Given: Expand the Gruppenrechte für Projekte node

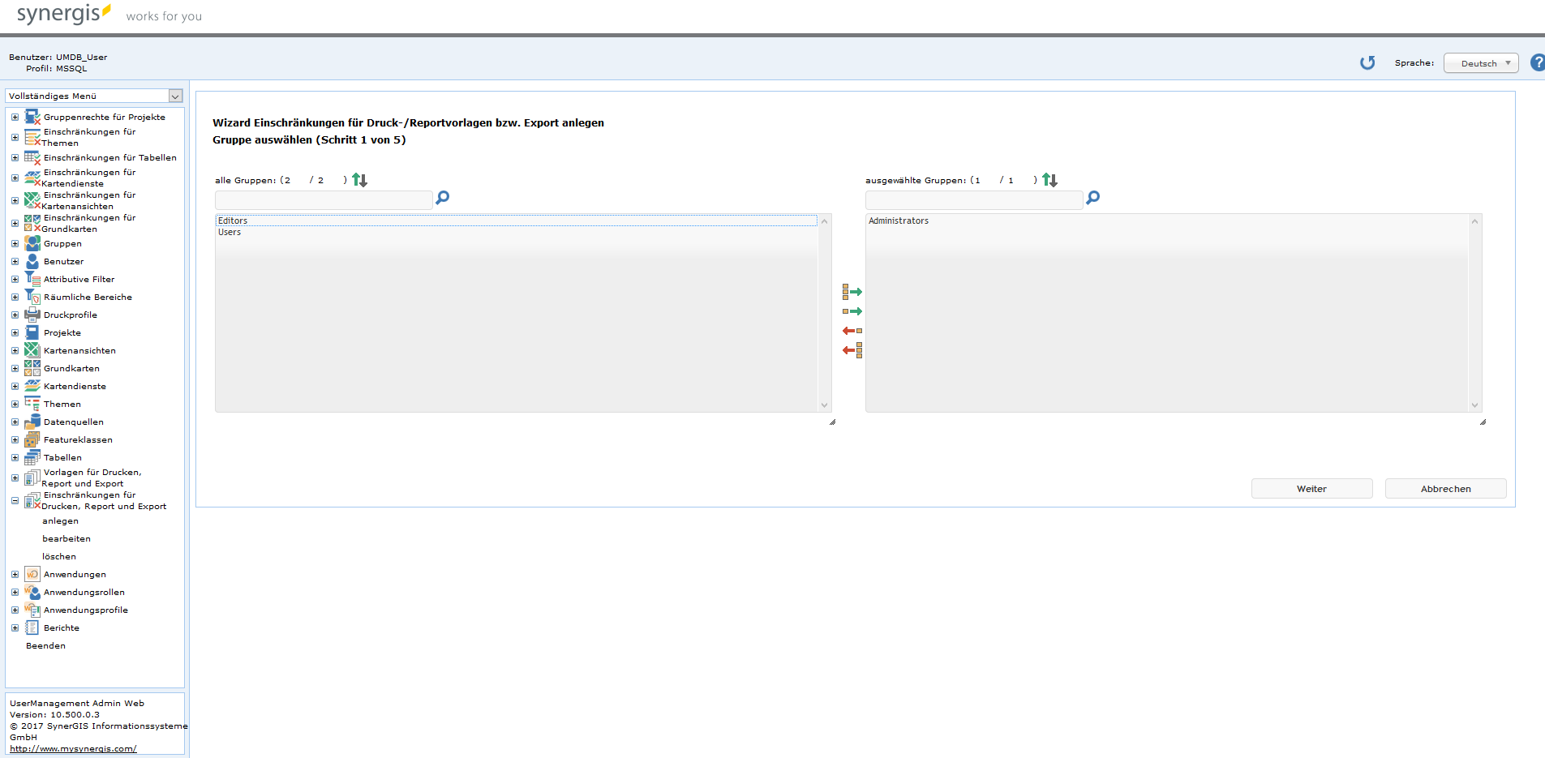Looking at the screenshot, I should pos(15,117).
